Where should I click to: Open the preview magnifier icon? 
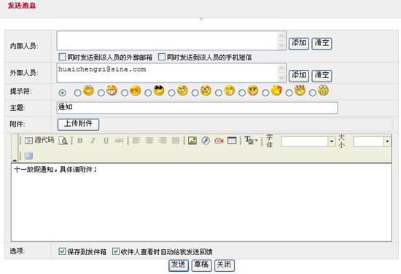63,141
